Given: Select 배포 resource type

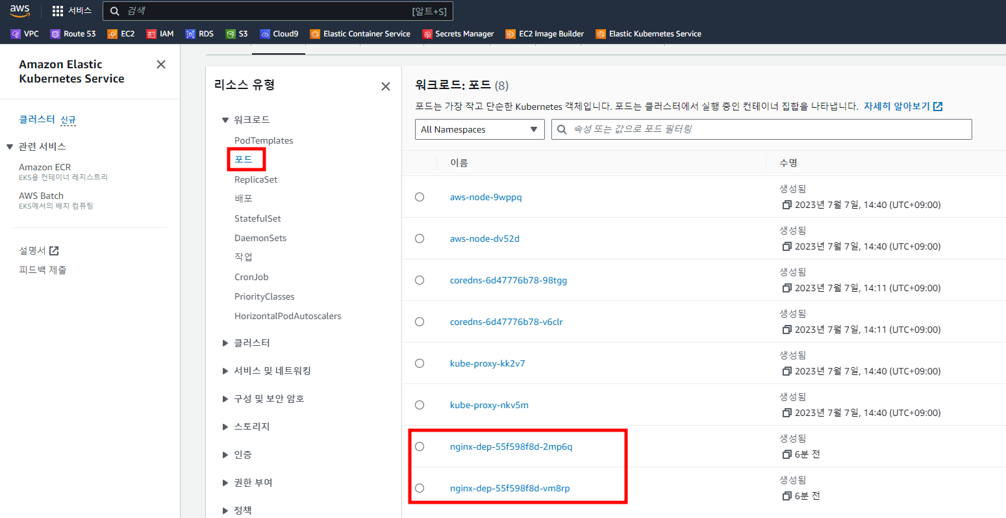Looking at the screenshot, I should pyautogui.click(x=244, y=198).
